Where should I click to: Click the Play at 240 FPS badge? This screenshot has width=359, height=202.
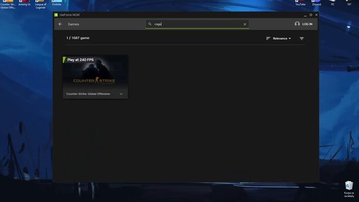[79, 60]
